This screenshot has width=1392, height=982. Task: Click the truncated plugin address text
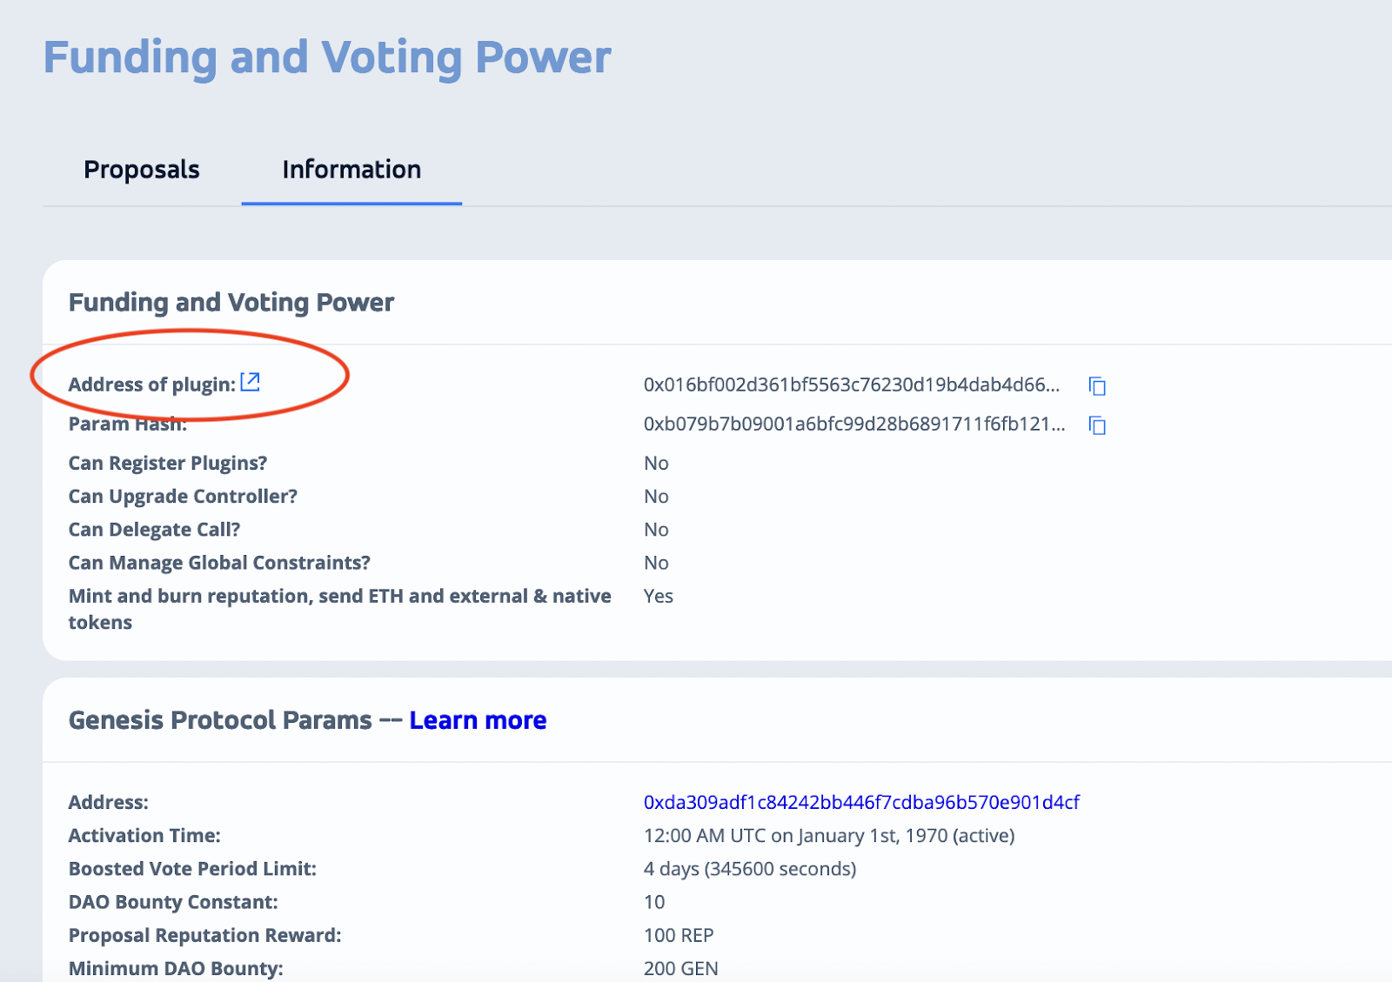click(x=852, y=385)
